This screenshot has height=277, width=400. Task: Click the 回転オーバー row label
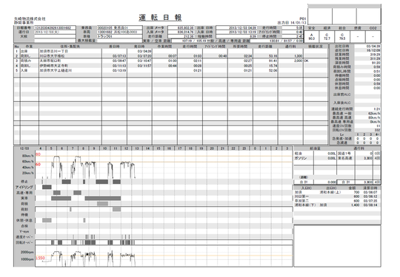pyautogui.click(x=24, y=242)
